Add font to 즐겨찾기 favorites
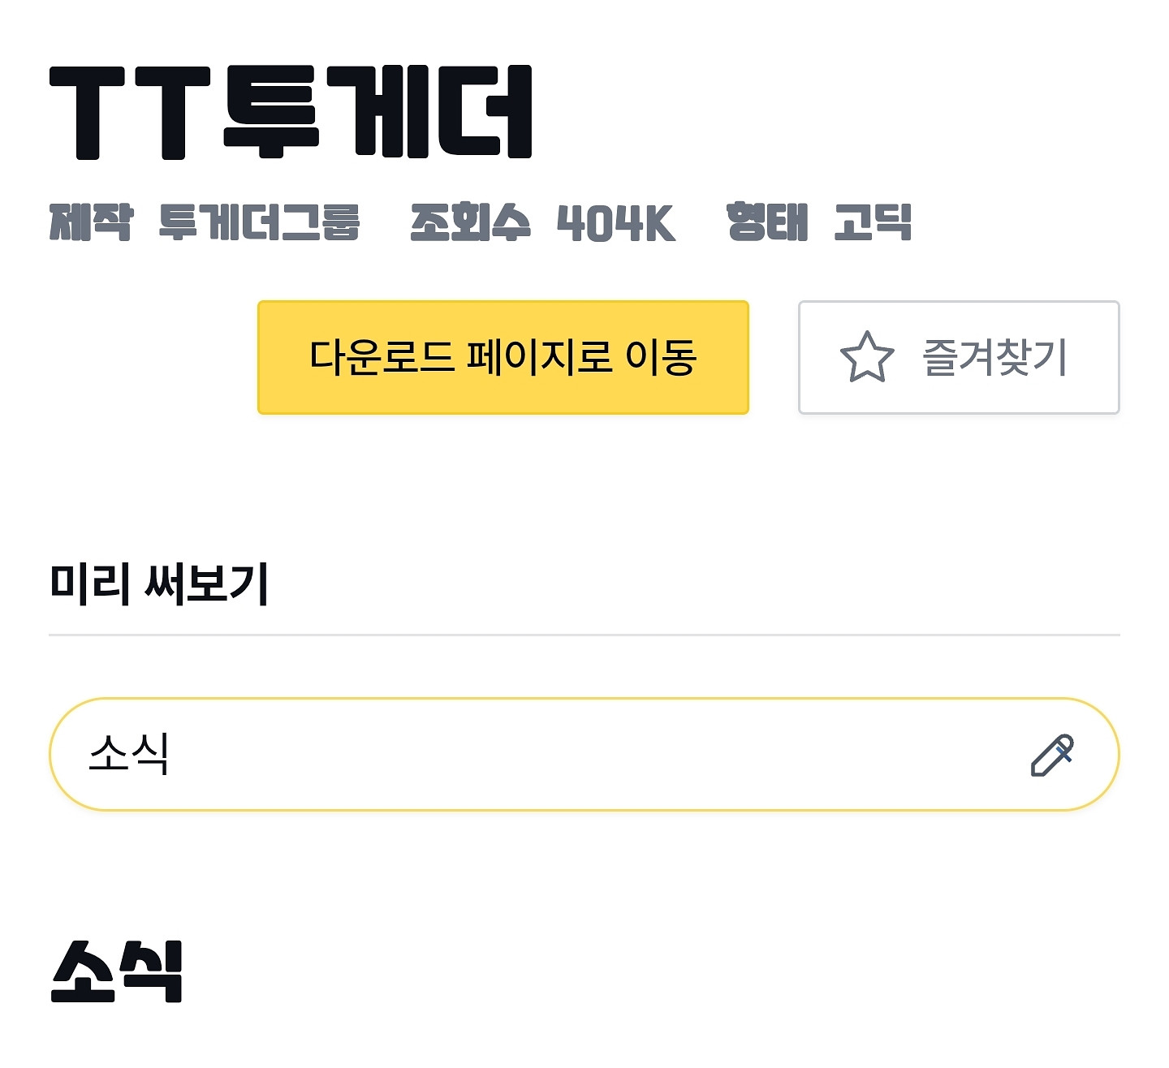1169x1068 pixels. [x=958, y=357]
